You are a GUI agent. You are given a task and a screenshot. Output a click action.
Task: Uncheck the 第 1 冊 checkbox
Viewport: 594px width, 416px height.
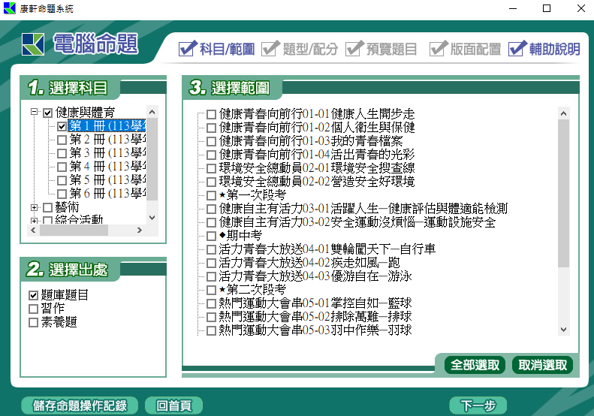pos(62,126)
